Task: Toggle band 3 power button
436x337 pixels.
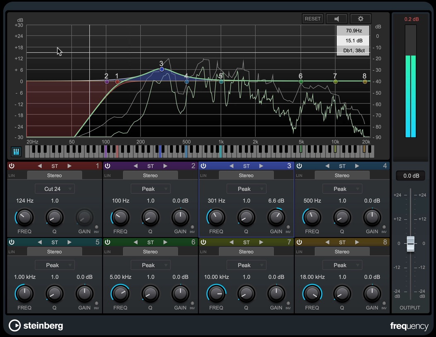Action: pyautogui.click(x=203, y=166)
